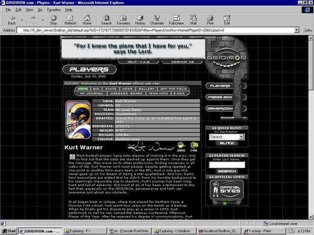314x235 pixels.
Task: Open the Favorites toolbar button
Action: 123,20
